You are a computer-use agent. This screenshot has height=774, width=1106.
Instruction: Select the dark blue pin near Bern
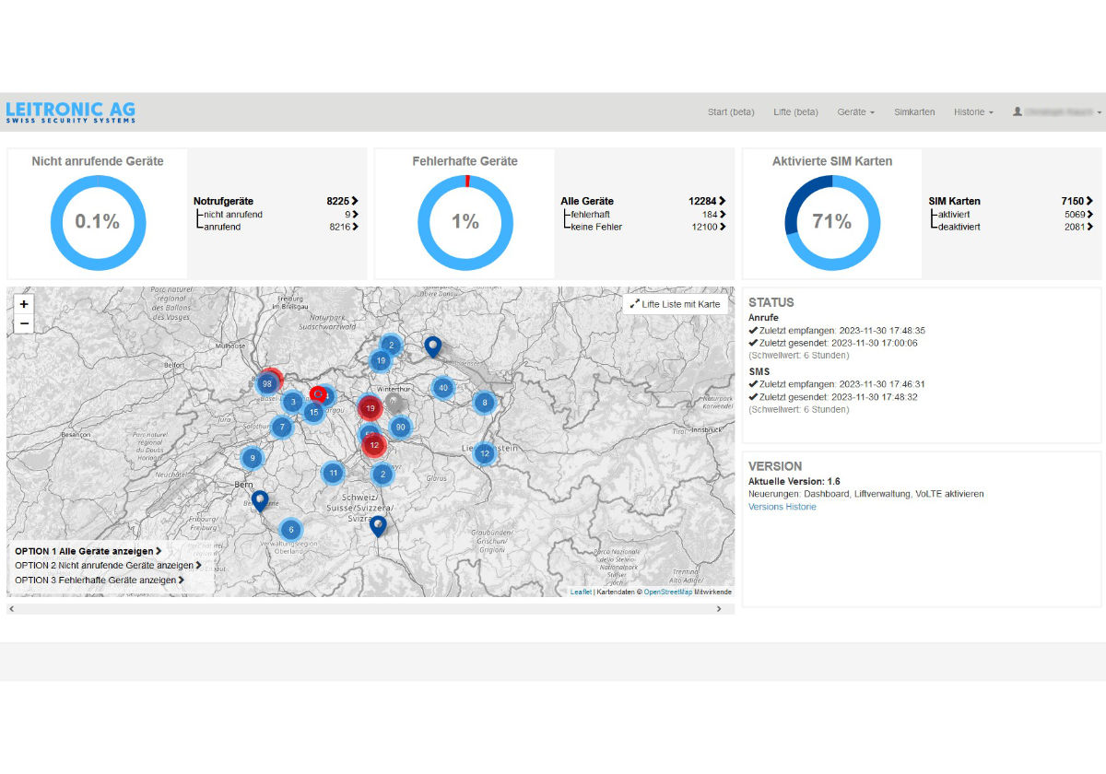pos(260,500)
